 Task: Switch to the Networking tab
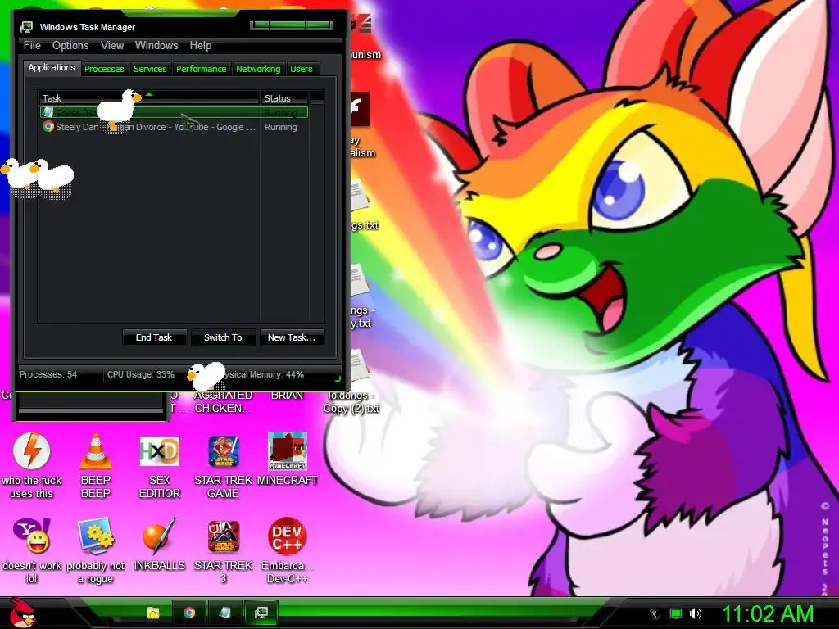click(x=258, y=69)
